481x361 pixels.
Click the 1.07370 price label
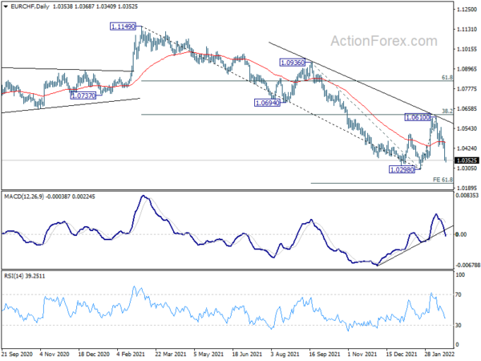(x=83, y=95)
